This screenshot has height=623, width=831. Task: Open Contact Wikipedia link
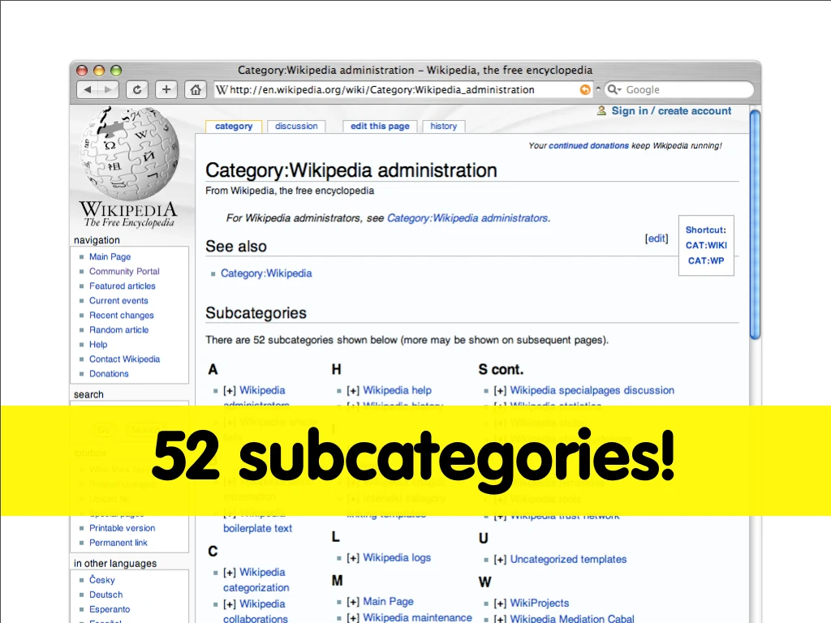pos(124,359)
